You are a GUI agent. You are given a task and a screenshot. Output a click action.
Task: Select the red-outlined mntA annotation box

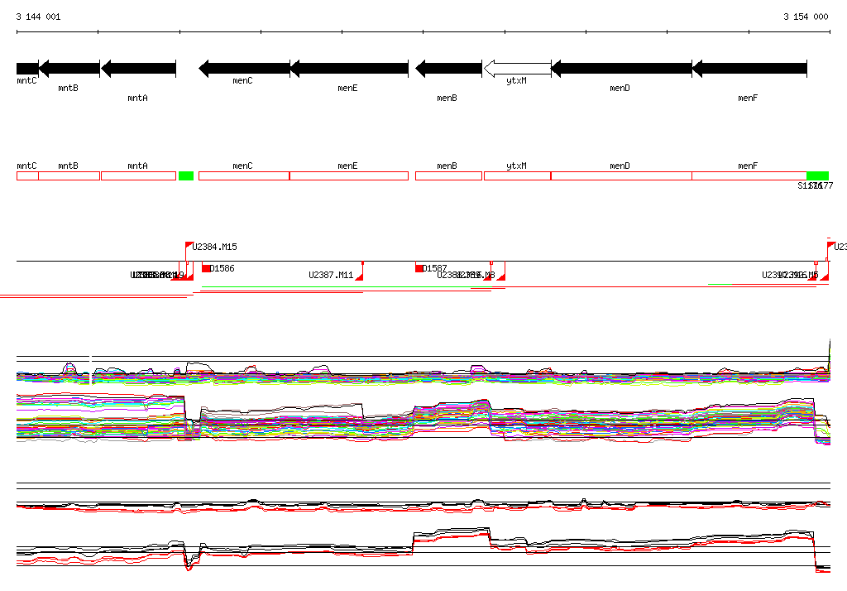tap(138, 175)
